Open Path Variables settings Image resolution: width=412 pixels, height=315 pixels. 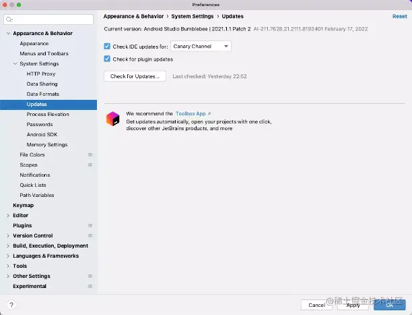pos(37,195)
